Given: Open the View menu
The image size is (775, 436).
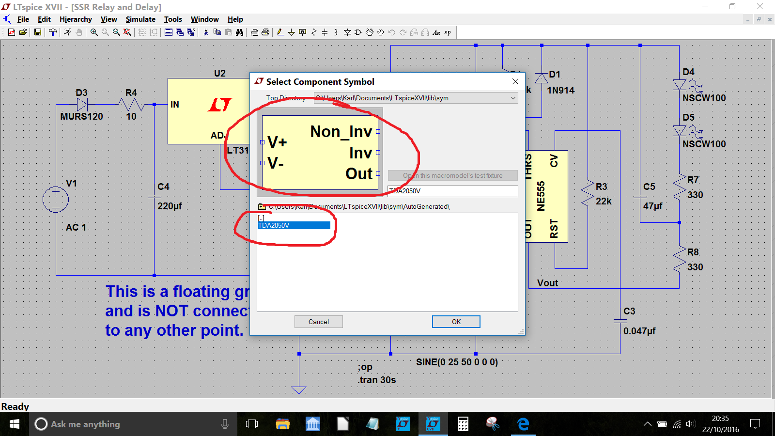Looking at the screenshot, I should point(108,19).
